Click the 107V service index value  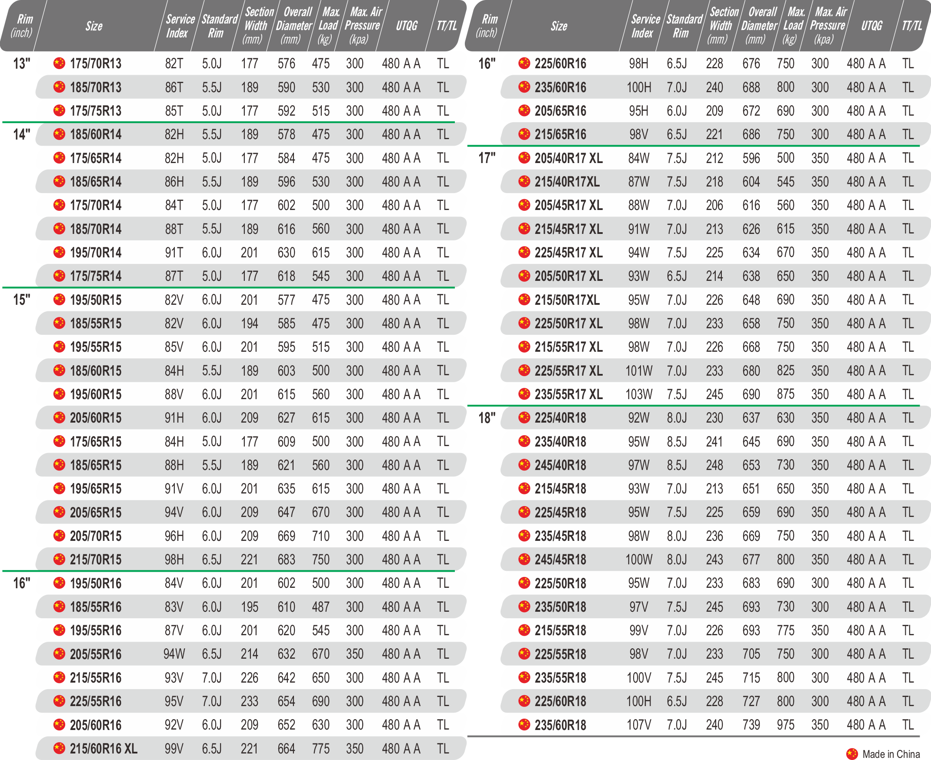click(x=638, y=725)
